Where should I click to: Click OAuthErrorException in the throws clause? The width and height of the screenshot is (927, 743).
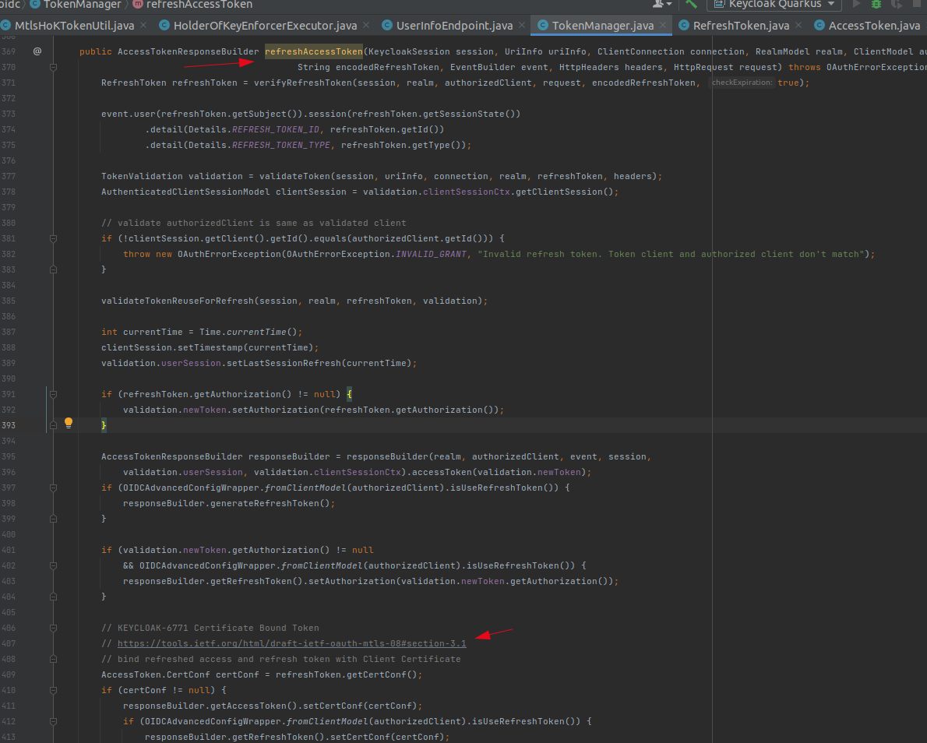point(876,68)
